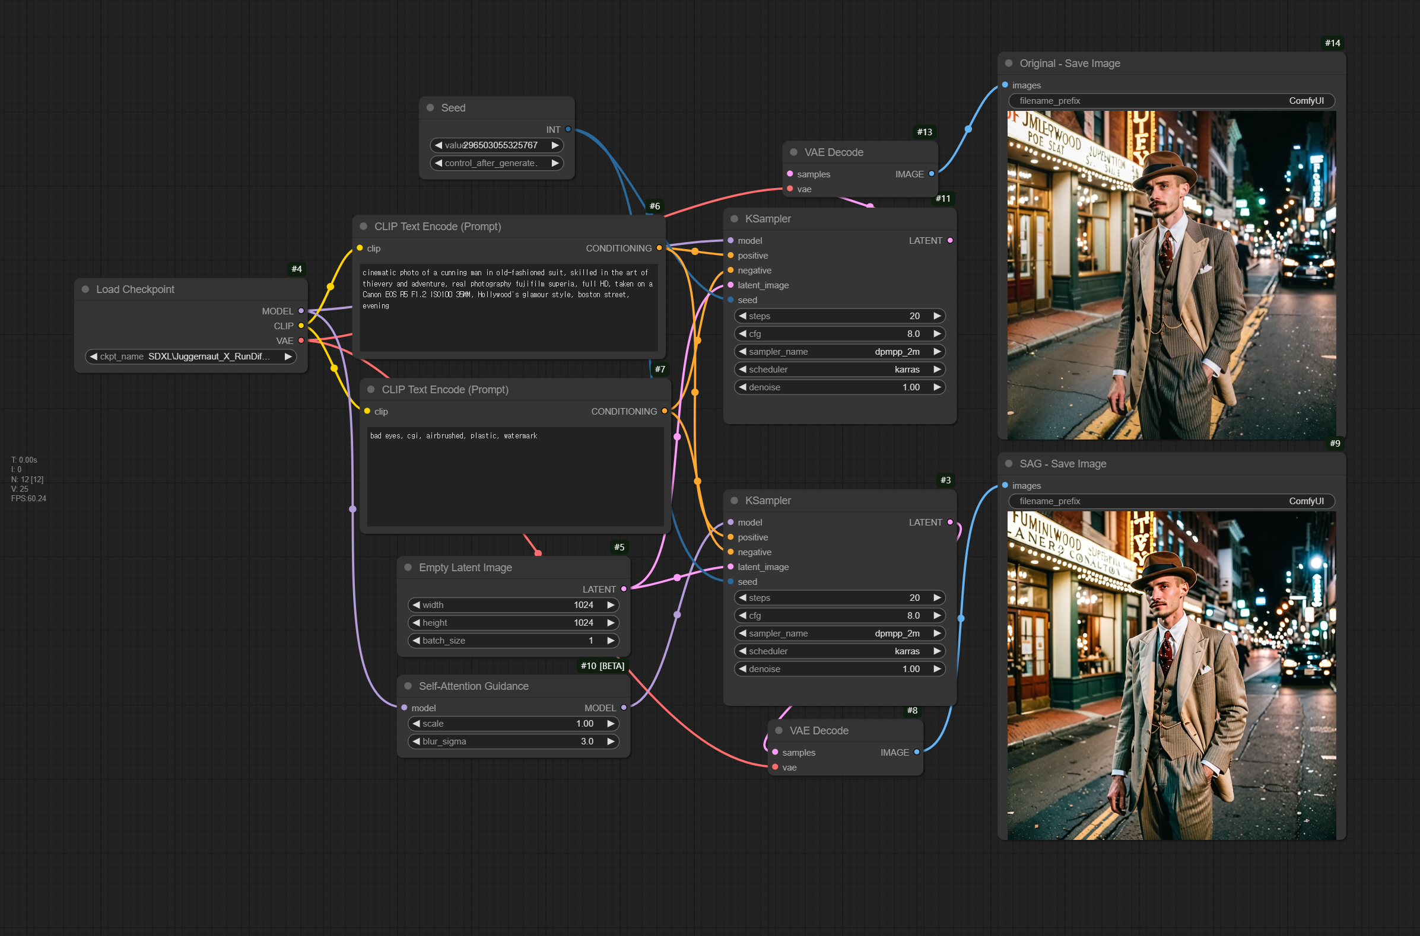1420x936 pixels.
Task: Click the images input port on SAG - Save Image
Action: [x=1005, y=485]
